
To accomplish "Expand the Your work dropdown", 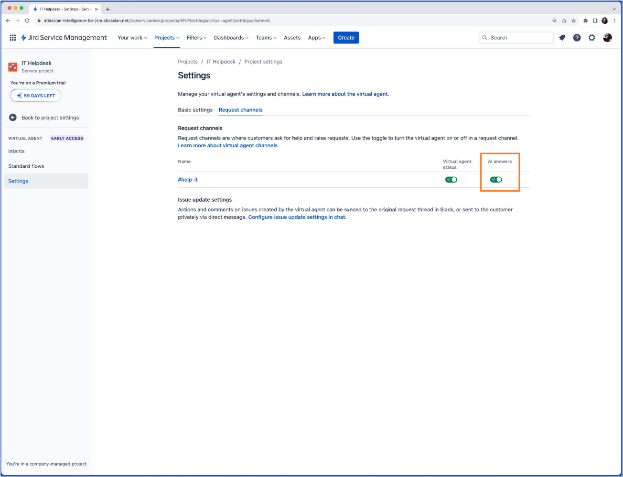I will click(x=132, y=38).
